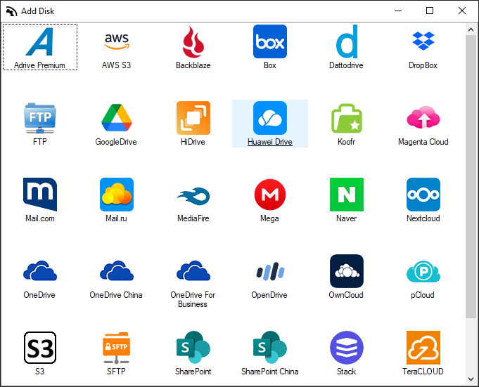Image resolution: width=479 pixels, height=387 pixels.
Task: Select the OneDrive For Business icon
Action: (193, 271)
